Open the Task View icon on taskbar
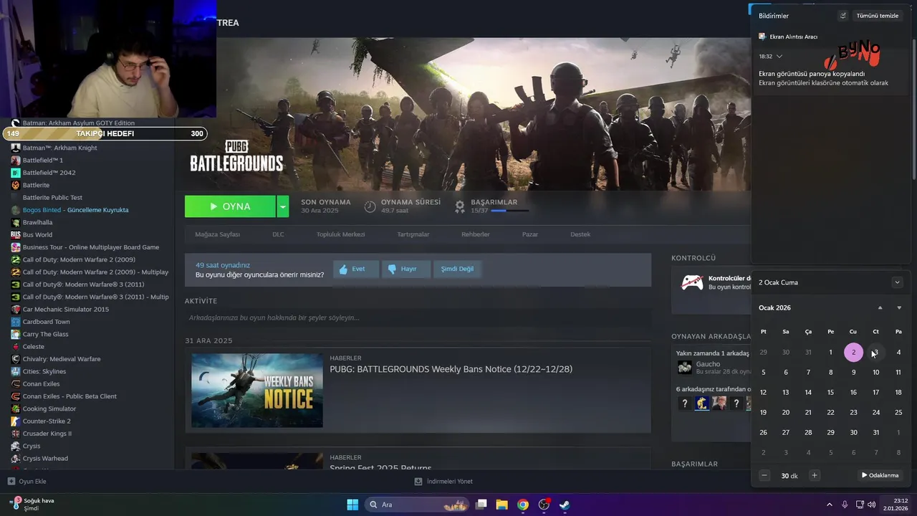 click(x=481, y=505)
